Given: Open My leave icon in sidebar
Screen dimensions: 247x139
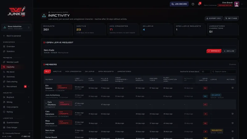Looking at the screenshot, I should pyautogui.click(x=4, y=72).
